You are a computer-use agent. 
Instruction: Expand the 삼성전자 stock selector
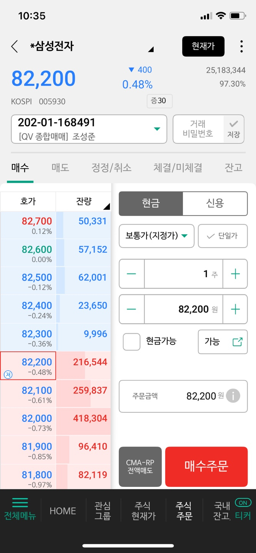pyautogui.click(x=151, y=49)
